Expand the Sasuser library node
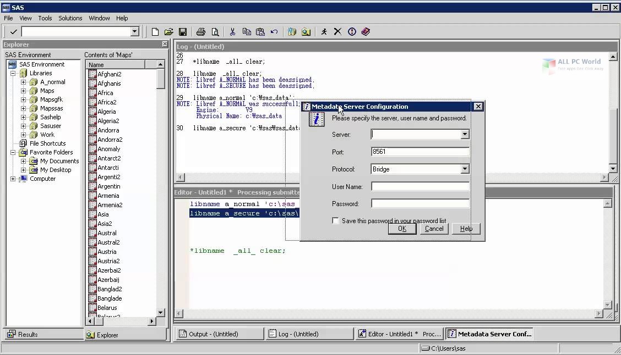Image resolution: width=621 pixels, height=355 pixels. (x=23, y=126)
